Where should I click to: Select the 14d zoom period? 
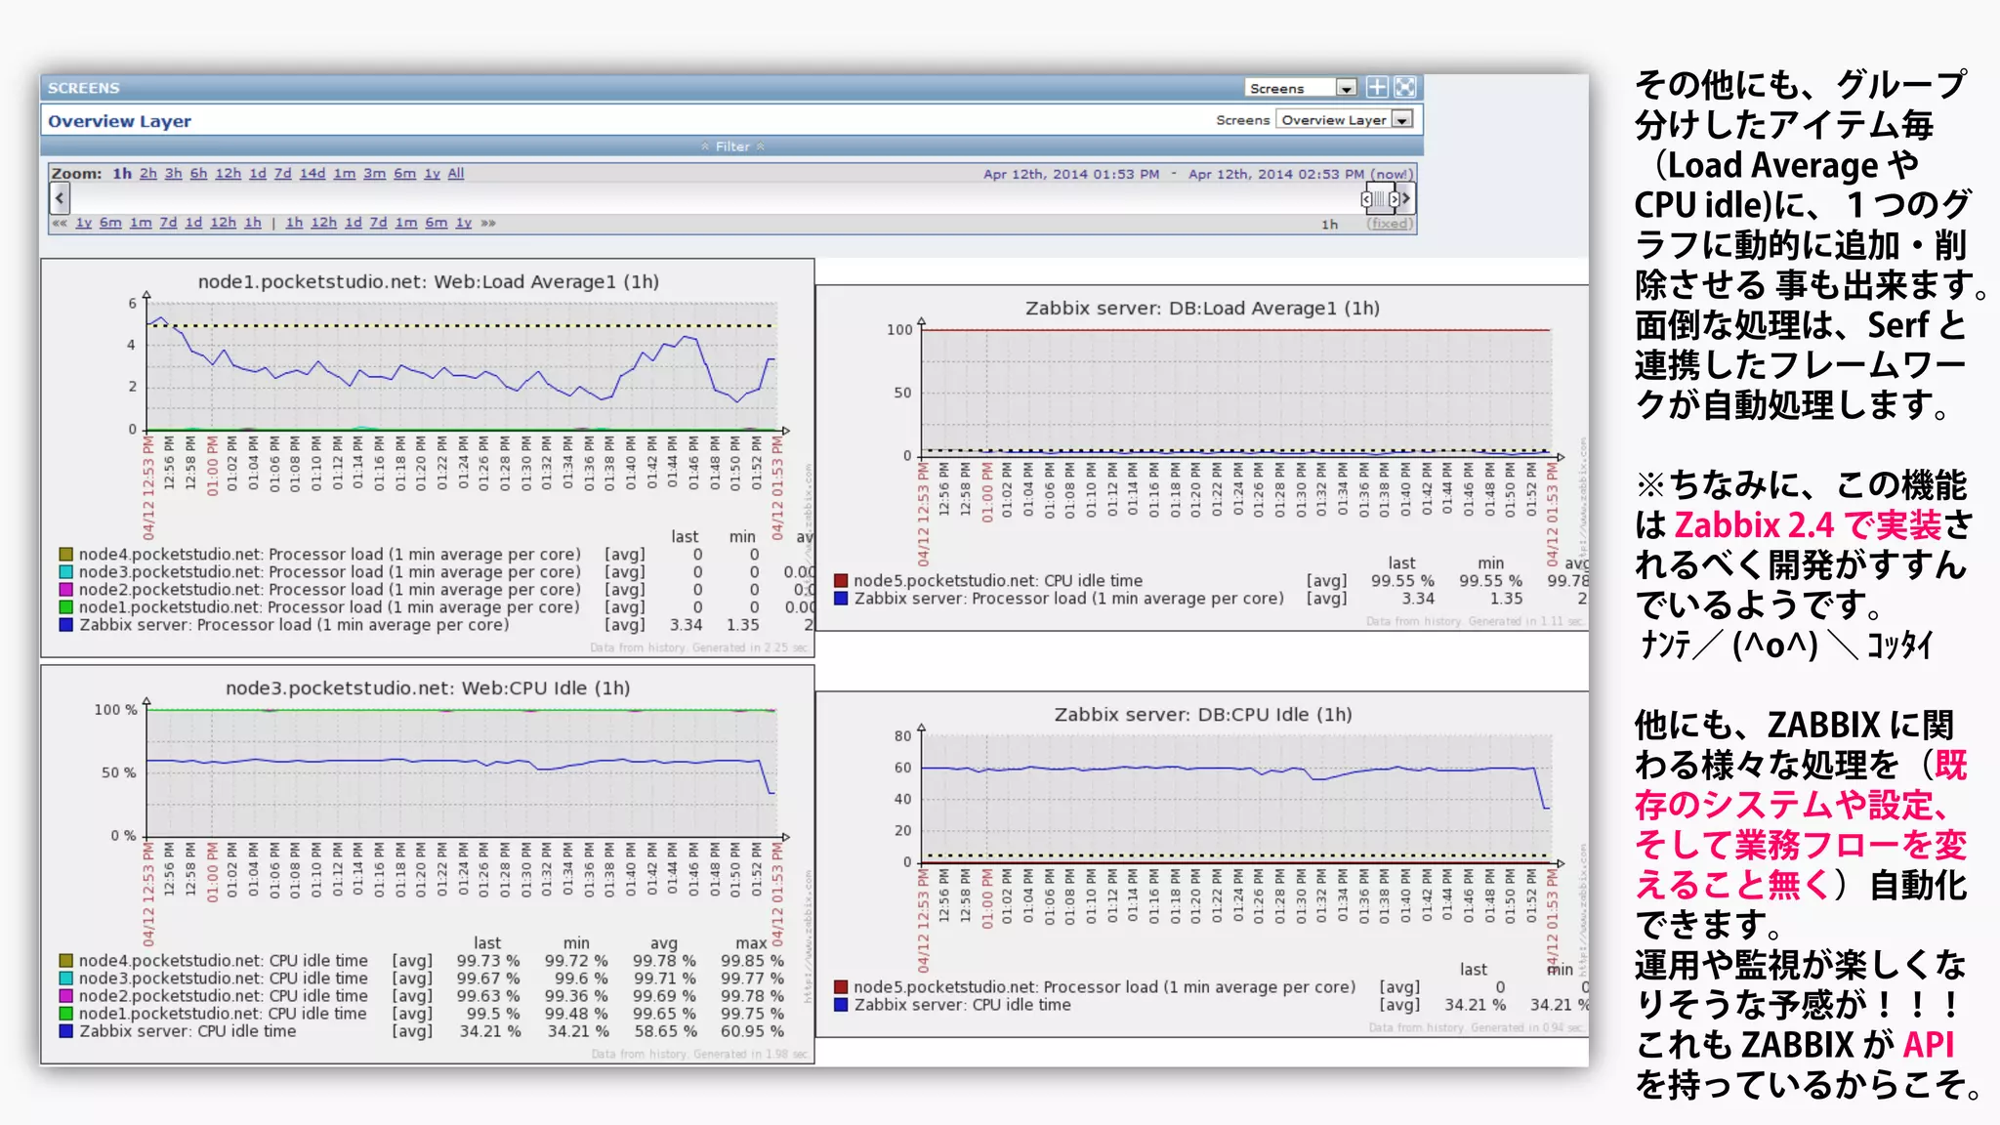click(x=312, y=174)
